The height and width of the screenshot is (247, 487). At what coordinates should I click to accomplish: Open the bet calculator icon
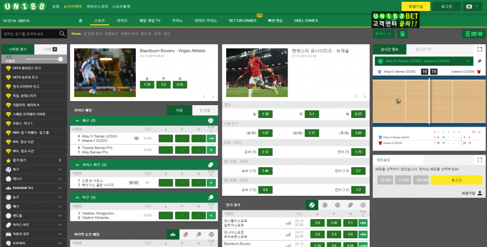pyautogui.click(x=402, y=34)
